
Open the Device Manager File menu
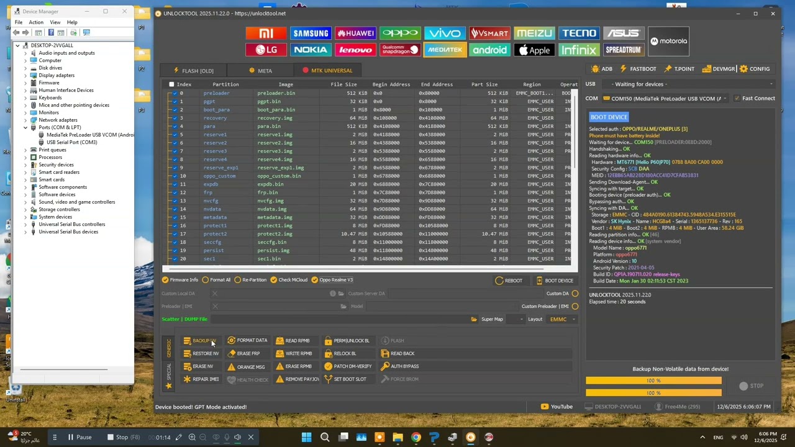click(x=19, y=22)
